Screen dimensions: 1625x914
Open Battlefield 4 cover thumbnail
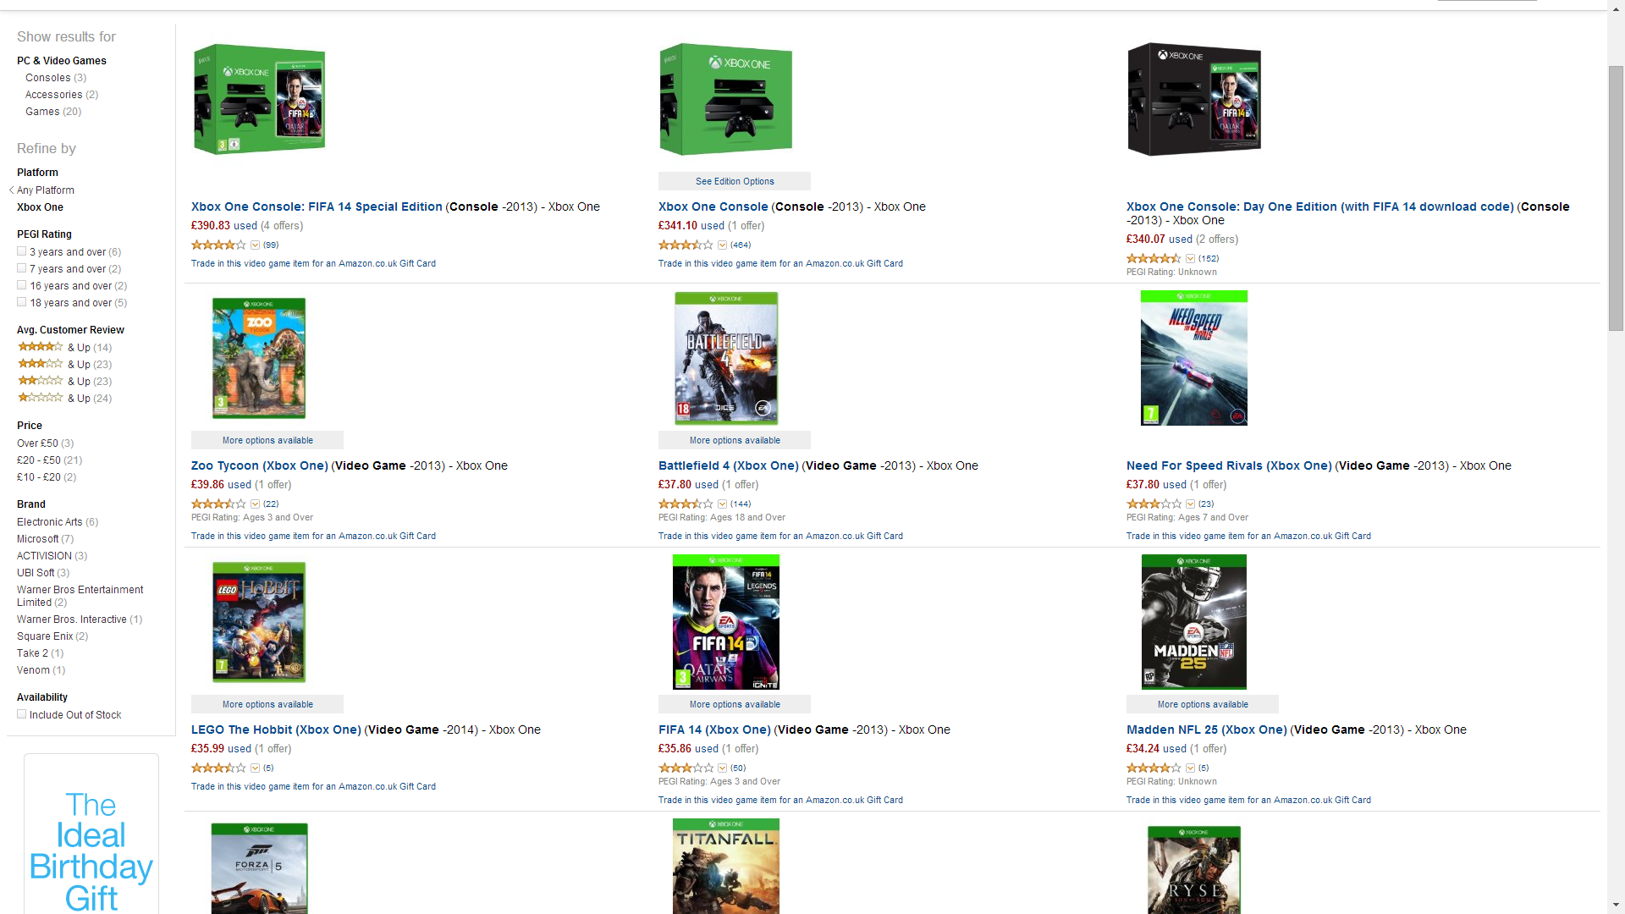click(726, 358)
